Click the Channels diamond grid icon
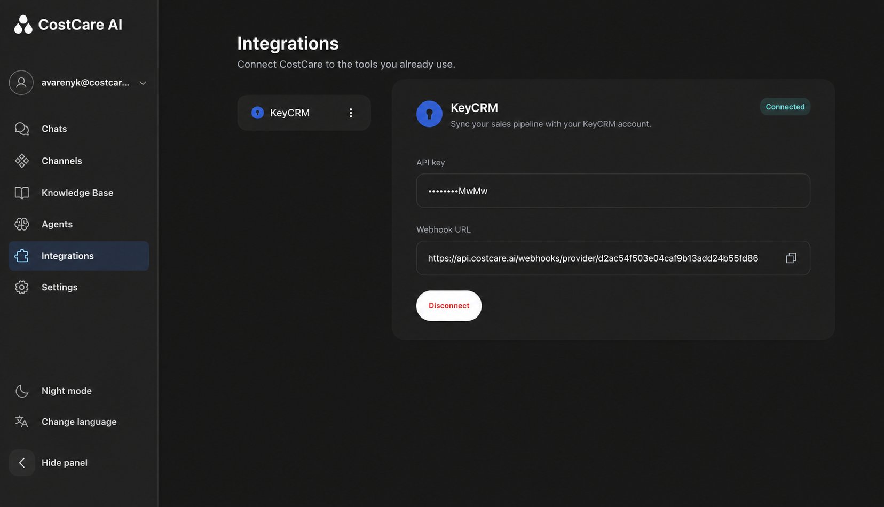 pos(22,161)
